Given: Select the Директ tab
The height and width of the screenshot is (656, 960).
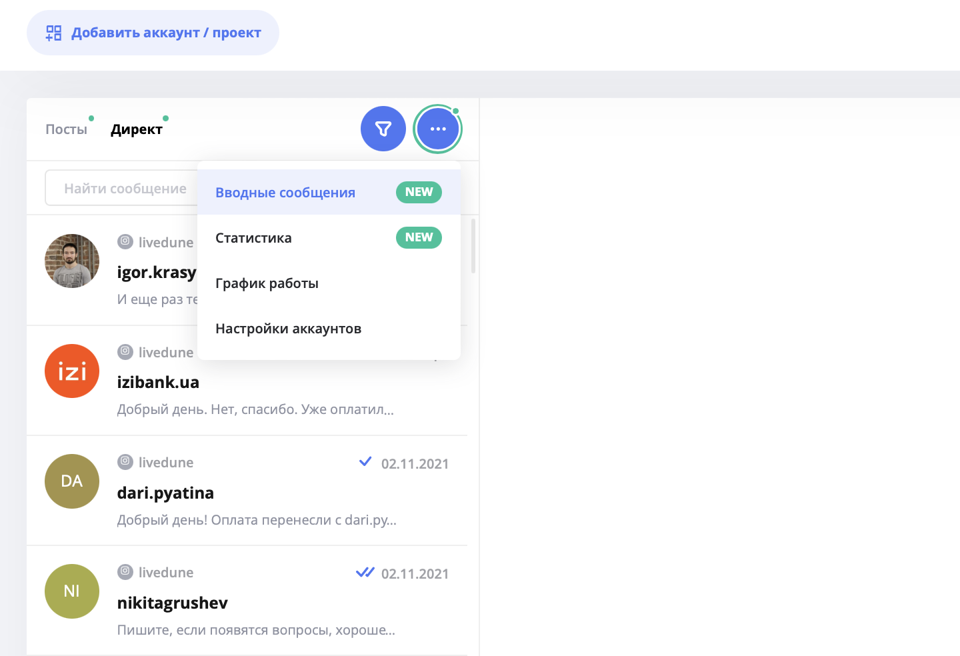Looking at the screenshot, I should pyautogui.click(x=137, y=129).
